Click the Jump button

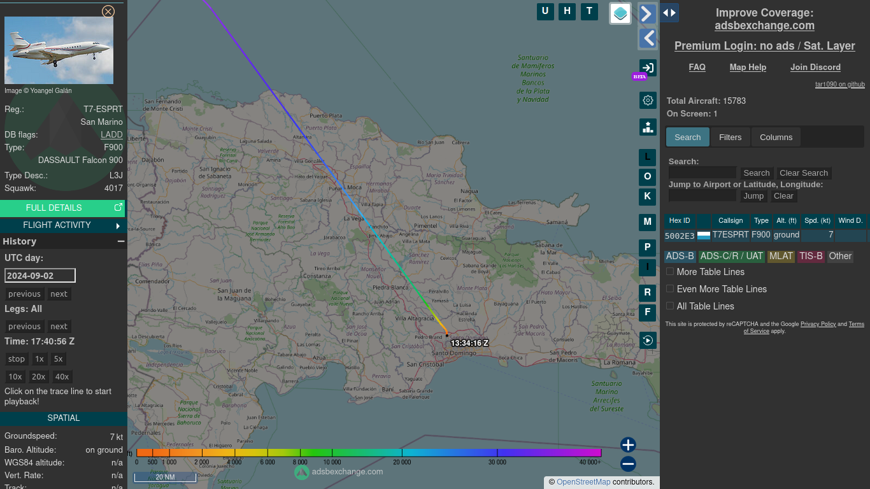click(753, 196)
